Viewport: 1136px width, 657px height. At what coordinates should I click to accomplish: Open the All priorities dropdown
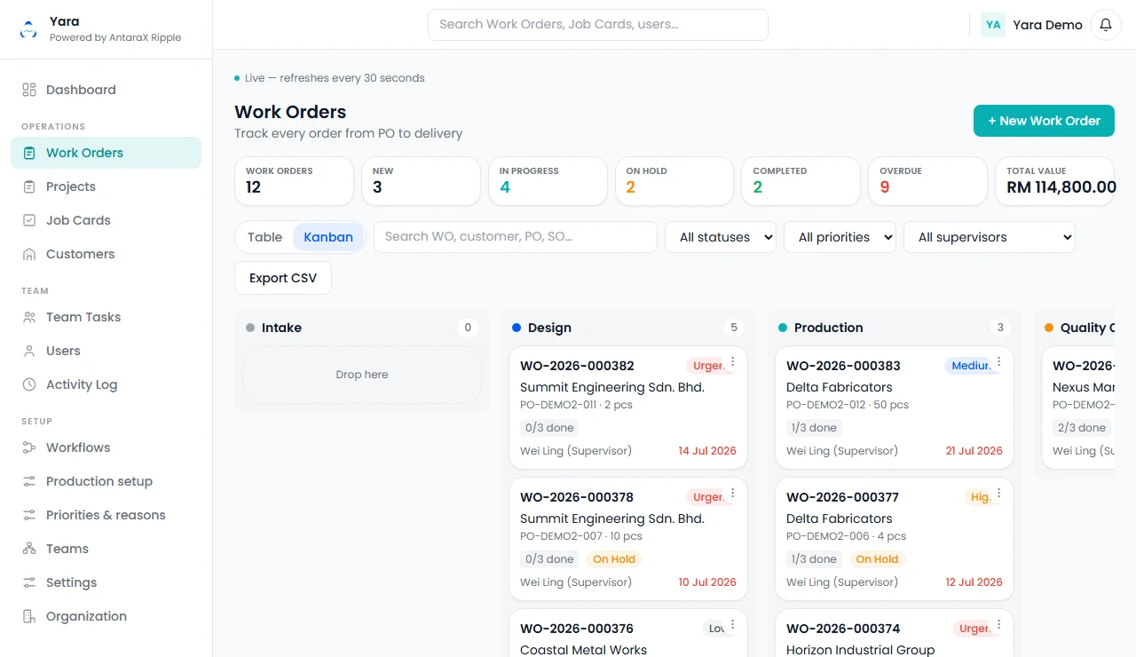(840, 237)
